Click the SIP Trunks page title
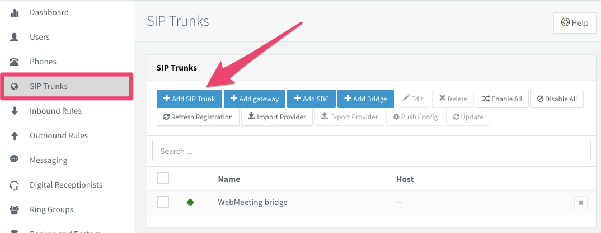This screenshot has width=601, height=233. (178, 21)
